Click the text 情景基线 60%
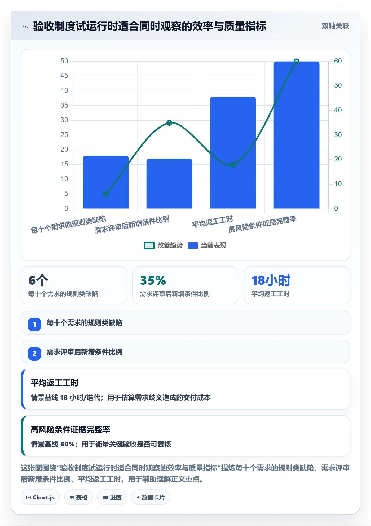The image size is (371, 526). 53,444
